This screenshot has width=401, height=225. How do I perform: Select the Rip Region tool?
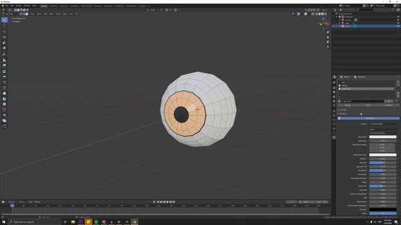coord(4,126)
